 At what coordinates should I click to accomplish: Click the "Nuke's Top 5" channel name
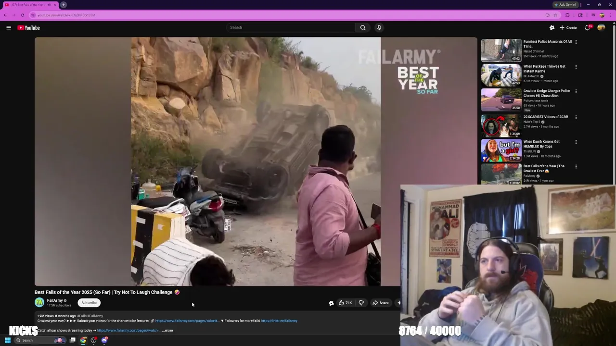coord(531,122)
